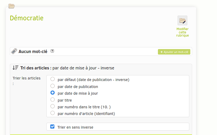Choose par numéro d'article (identifiant)
217x135 pixels.
[53, 113]
